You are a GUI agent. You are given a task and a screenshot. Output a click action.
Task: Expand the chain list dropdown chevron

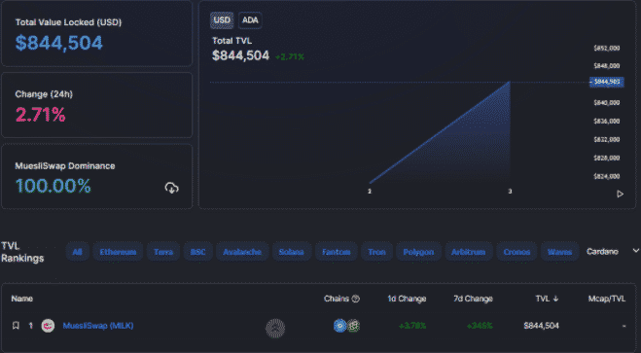pyautogui.click(x=636, y=251)
